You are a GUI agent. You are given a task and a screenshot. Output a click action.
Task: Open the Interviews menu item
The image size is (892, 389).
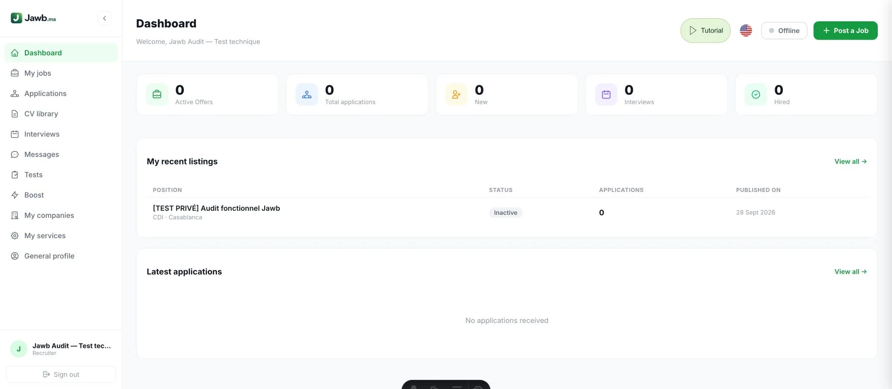tap(61, 134)
